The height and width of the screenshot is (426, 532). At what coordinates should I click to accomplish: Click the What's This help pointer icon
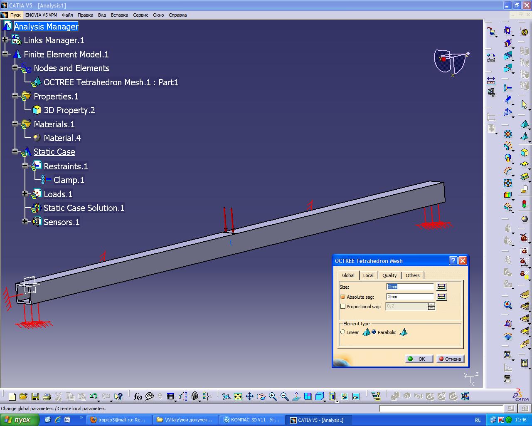tap(118, 396)
